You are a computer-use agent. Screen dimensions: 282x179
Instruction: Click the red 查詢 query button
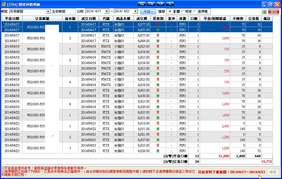[x=273, y=12]
